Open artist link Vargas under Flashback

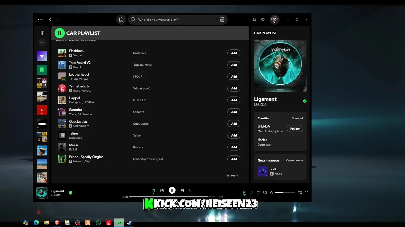(x=78, y=55)
